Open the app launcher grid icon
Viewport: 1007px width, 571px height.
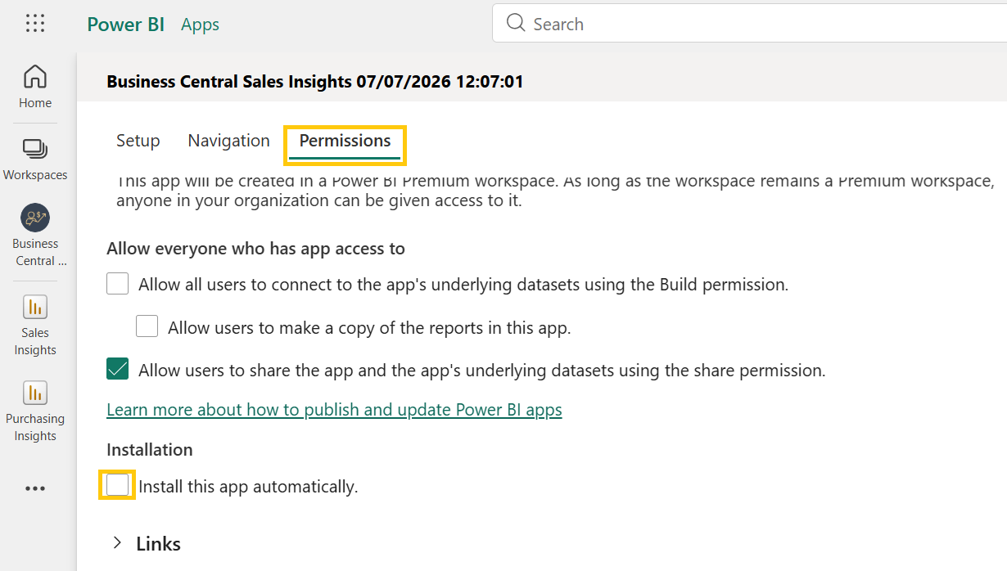35,24
